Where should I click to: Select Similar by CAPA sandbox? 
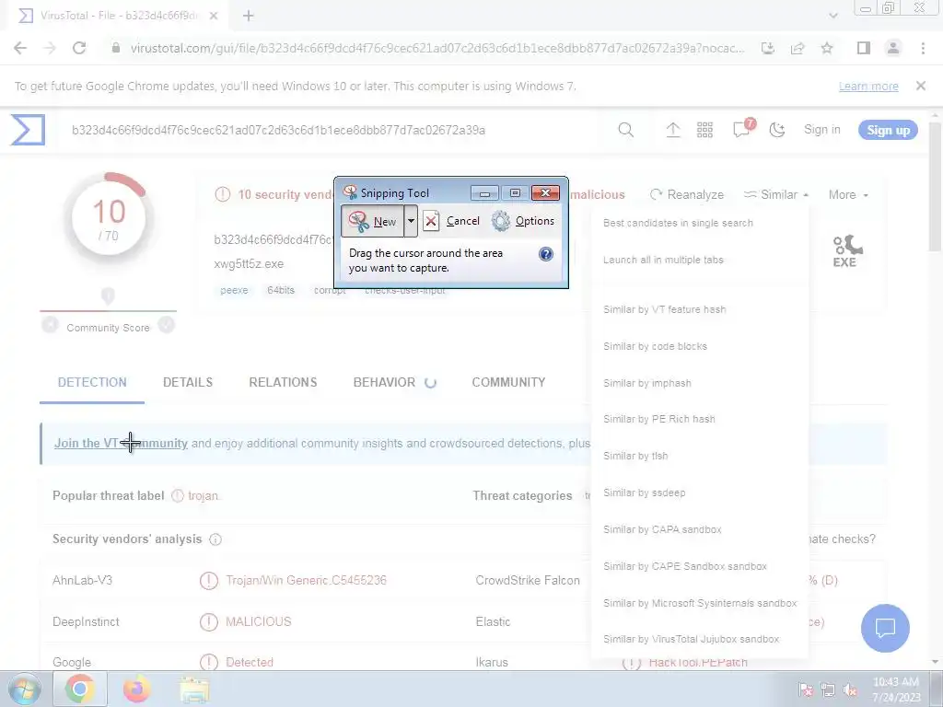662,529
